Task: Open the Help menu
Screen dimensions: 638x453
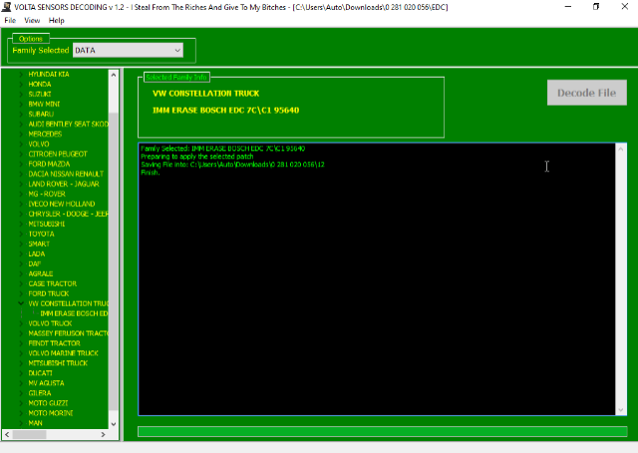Action: point(56,20)
